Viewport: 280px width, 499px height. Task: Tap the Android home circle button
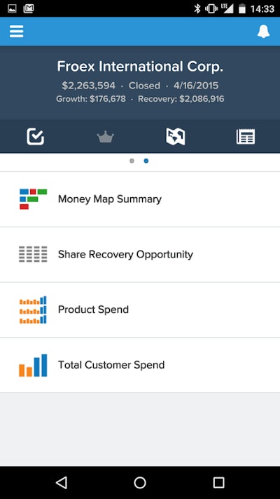140,482
